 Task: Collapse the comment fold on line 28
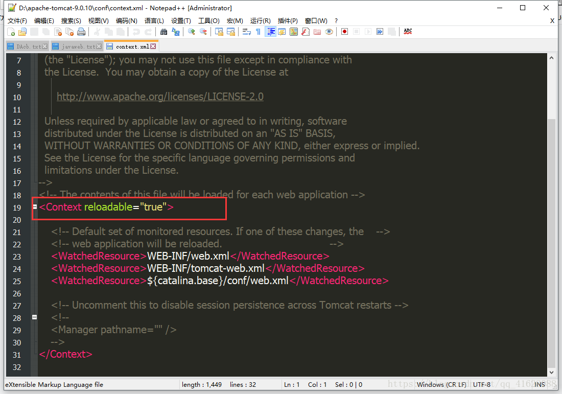(x=34, y=317)
